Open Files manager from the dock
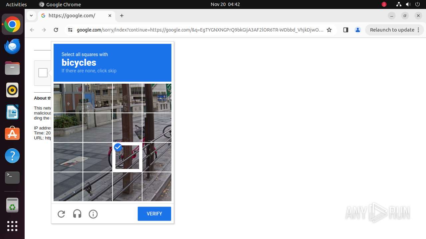Viewport: 426px width, 239px height. tap(12, 68)
